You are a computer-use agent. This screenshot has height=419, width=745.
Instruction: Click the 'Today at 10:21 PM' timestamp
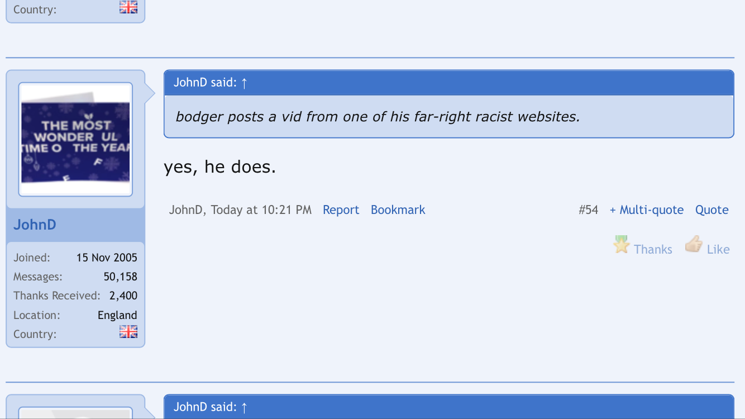coord(261,210)
